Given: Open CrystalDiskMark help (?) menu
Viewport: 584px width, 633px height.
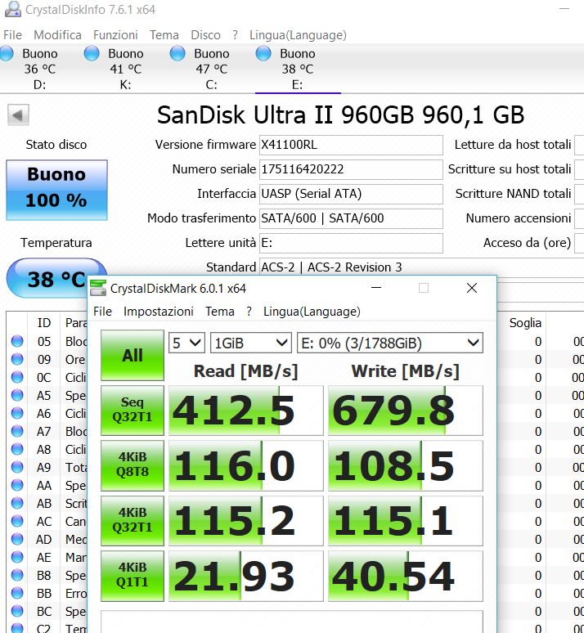Looking at the screenshot, I should 249,312.
